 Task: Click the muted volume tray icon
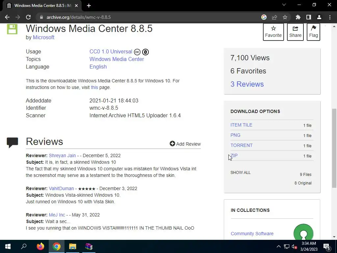pyautogui.click(x=295, y=246)
